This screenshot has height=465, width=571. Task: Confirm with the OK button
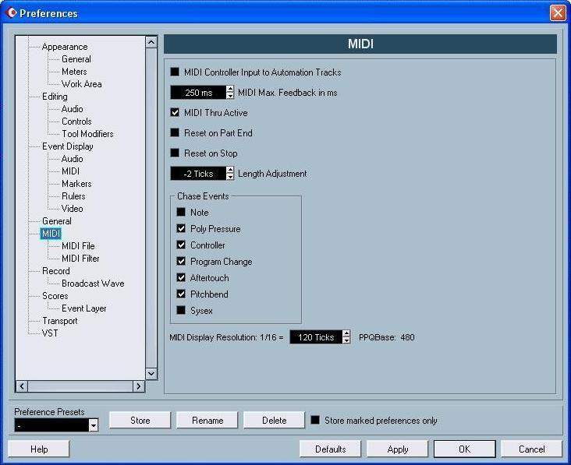click(465, 449)
